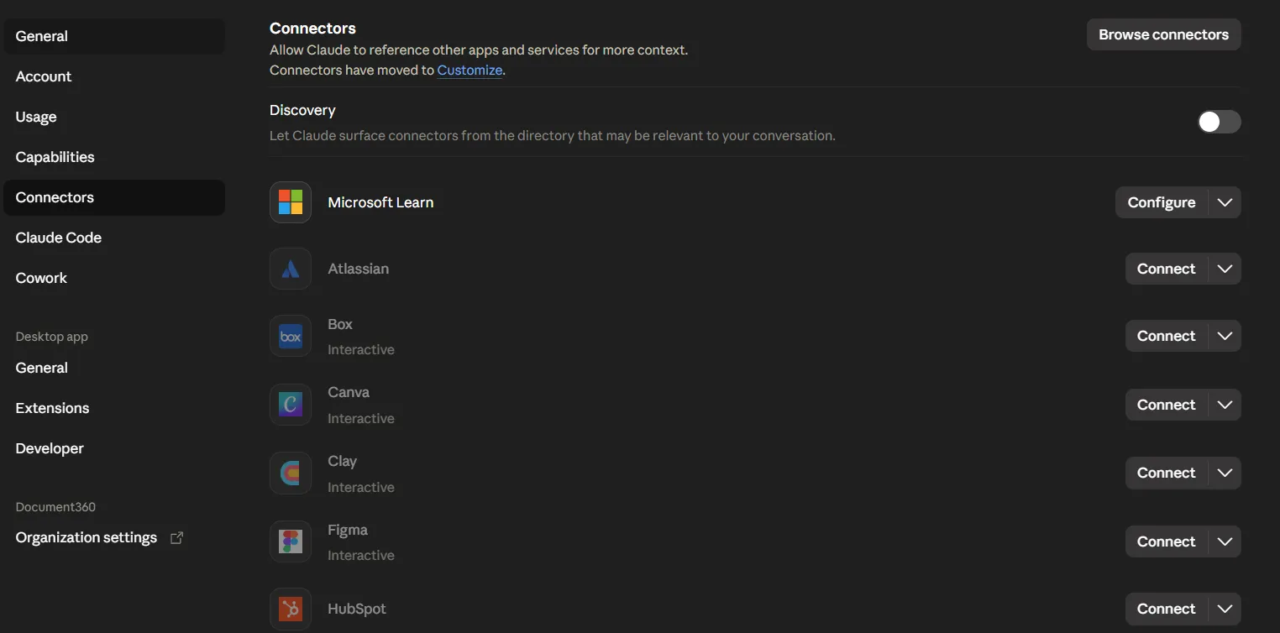1280x633 pixels.
Task: Open General under Desktop app
Action: (114, 368)
